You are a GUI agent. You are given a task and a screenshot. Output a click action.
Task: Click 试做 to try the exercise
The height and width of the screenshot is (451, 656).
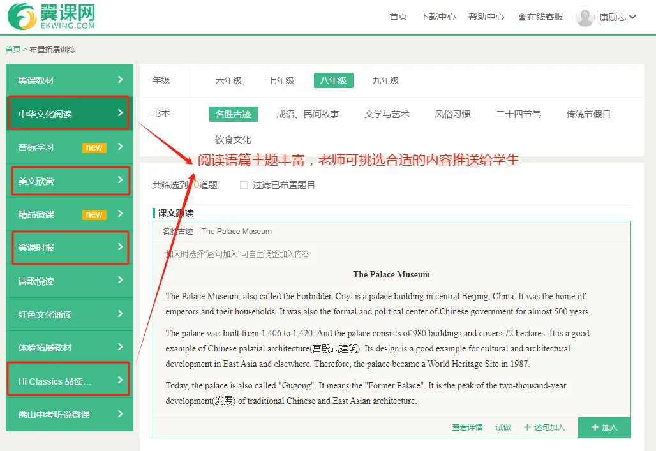(503, 427)
